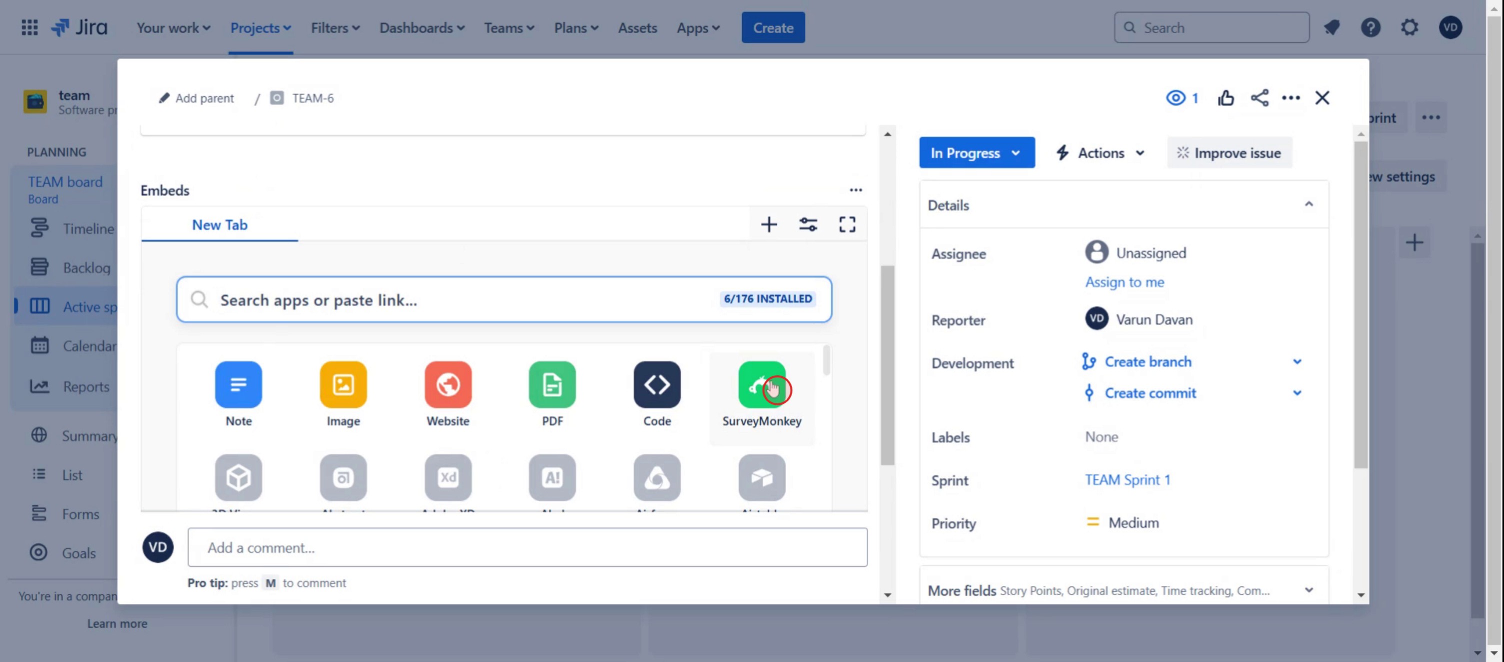The width and height of the screenshot is (1504, 662).
Task: Select the Code embed icon
Action: [657, 384]
